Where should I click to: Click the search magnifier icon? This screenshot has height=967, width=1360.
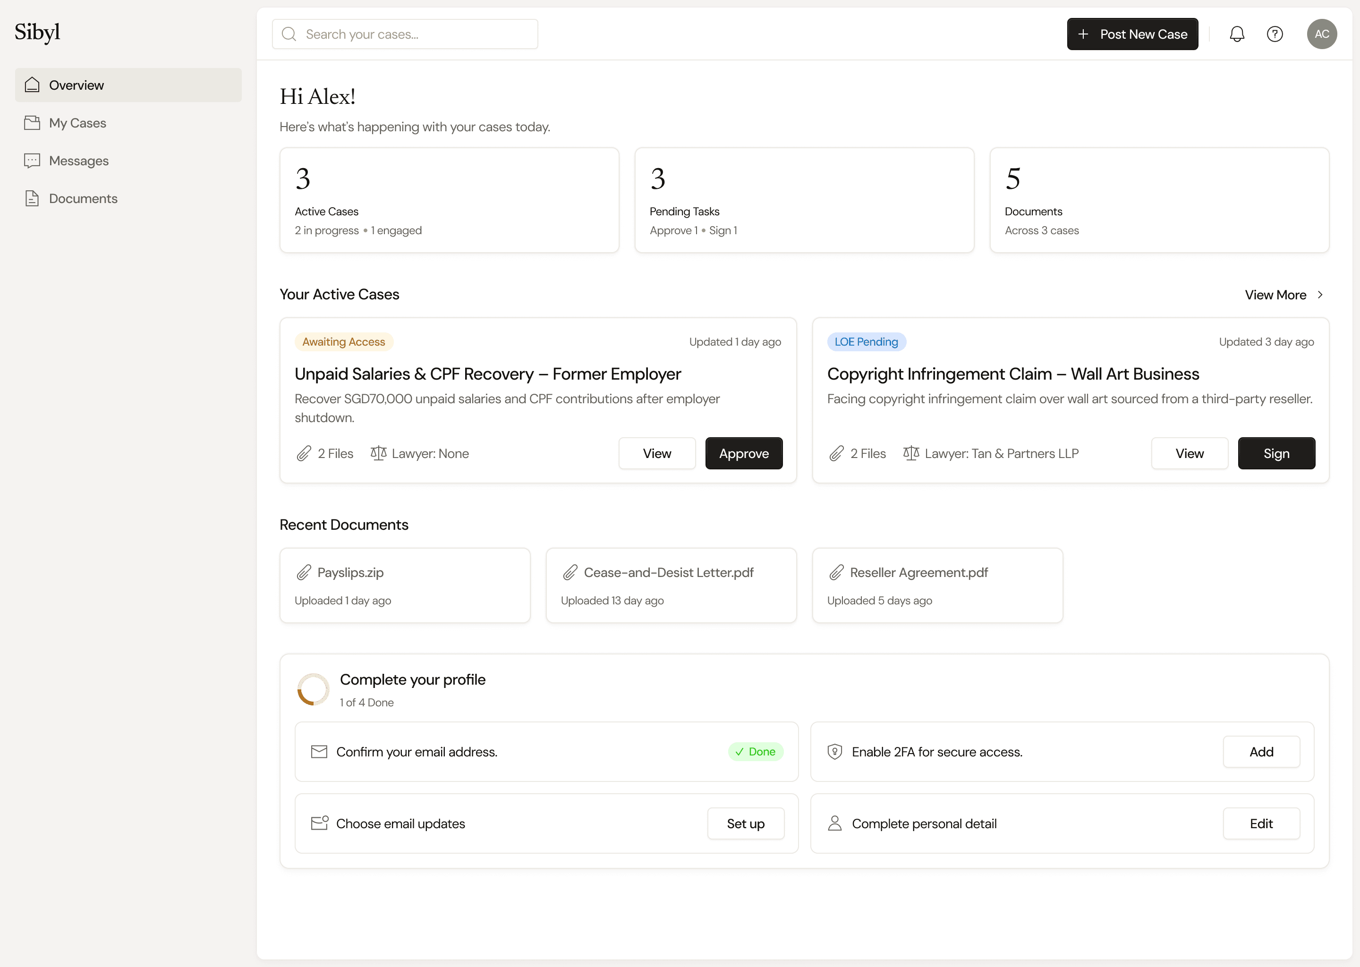tap(289, 34)
